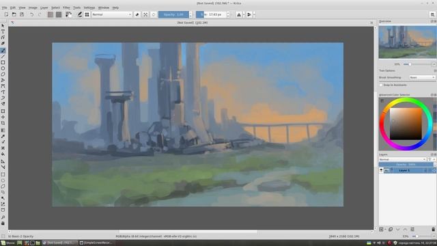Open the Edit menu

13,8
